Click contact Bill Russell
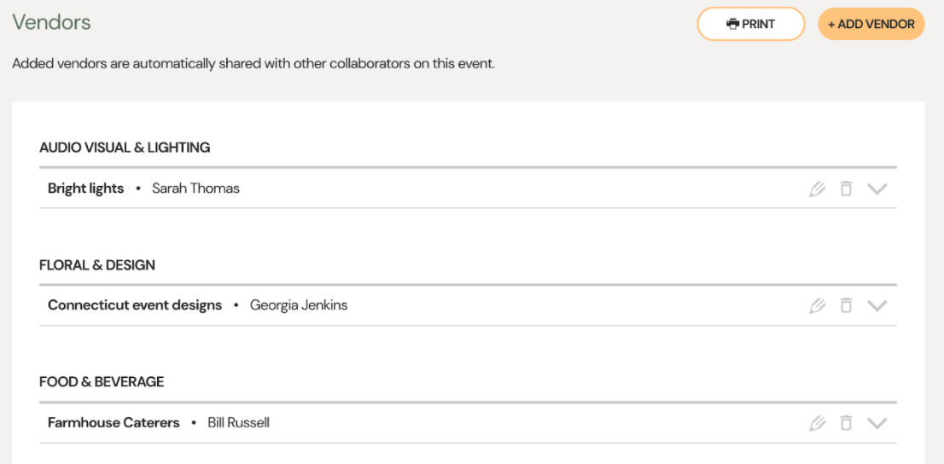The width and height of the screenshot is (944, 464). (238, 422)
